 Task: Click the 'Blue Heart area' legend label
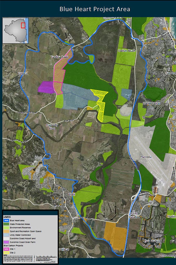[x=17, y=221]
